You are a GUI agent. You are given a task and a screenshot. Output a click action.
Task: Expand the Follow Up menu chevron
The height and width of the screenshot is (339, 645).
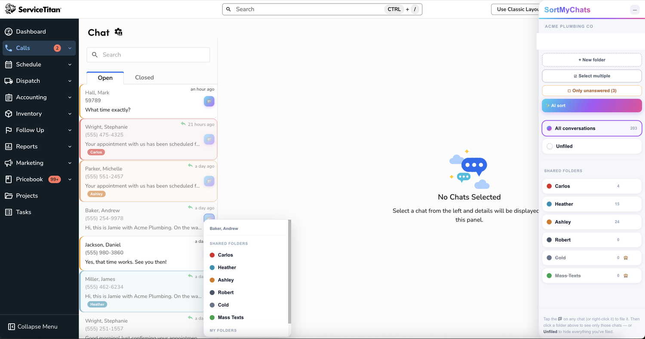click(70, 130)
